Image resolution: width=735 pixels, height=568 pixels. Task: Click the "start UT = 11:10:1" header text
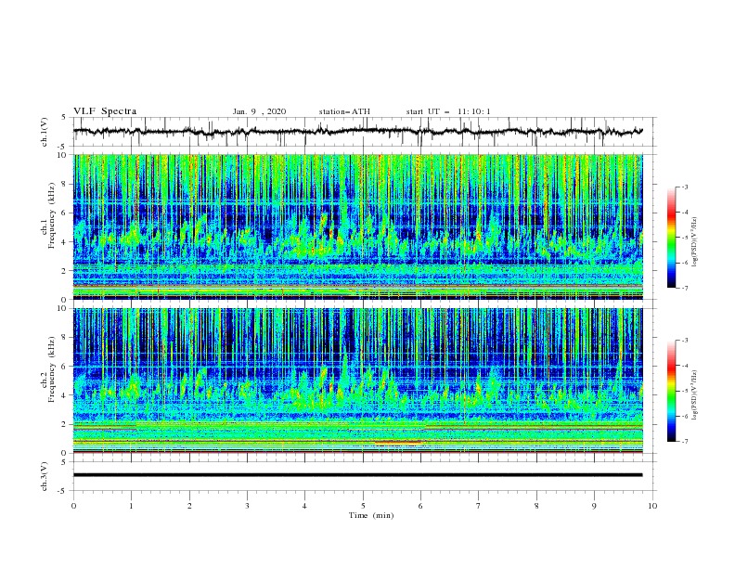click(448, 111)
